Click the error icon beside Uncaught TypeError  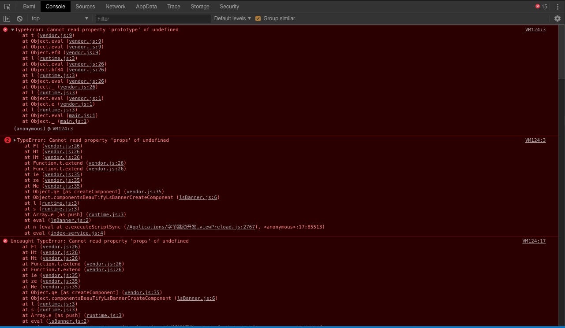tap(5, 241)
